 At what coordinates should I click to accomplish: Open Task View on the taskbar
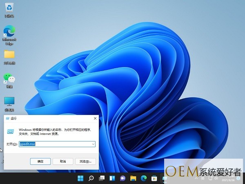(x=102, y=178)
